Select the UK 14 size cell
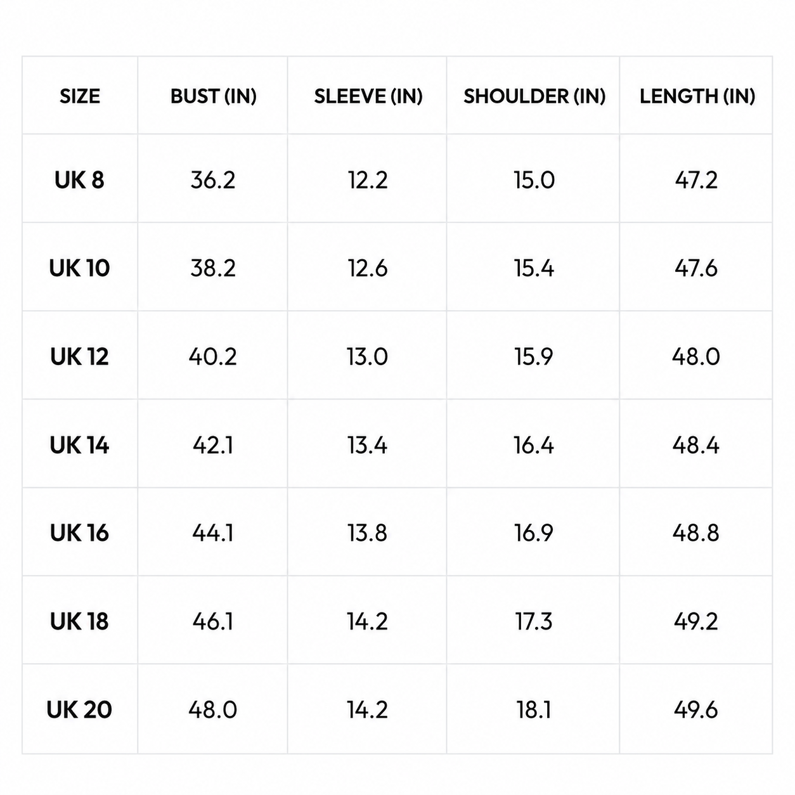 [x=79, y=445]
